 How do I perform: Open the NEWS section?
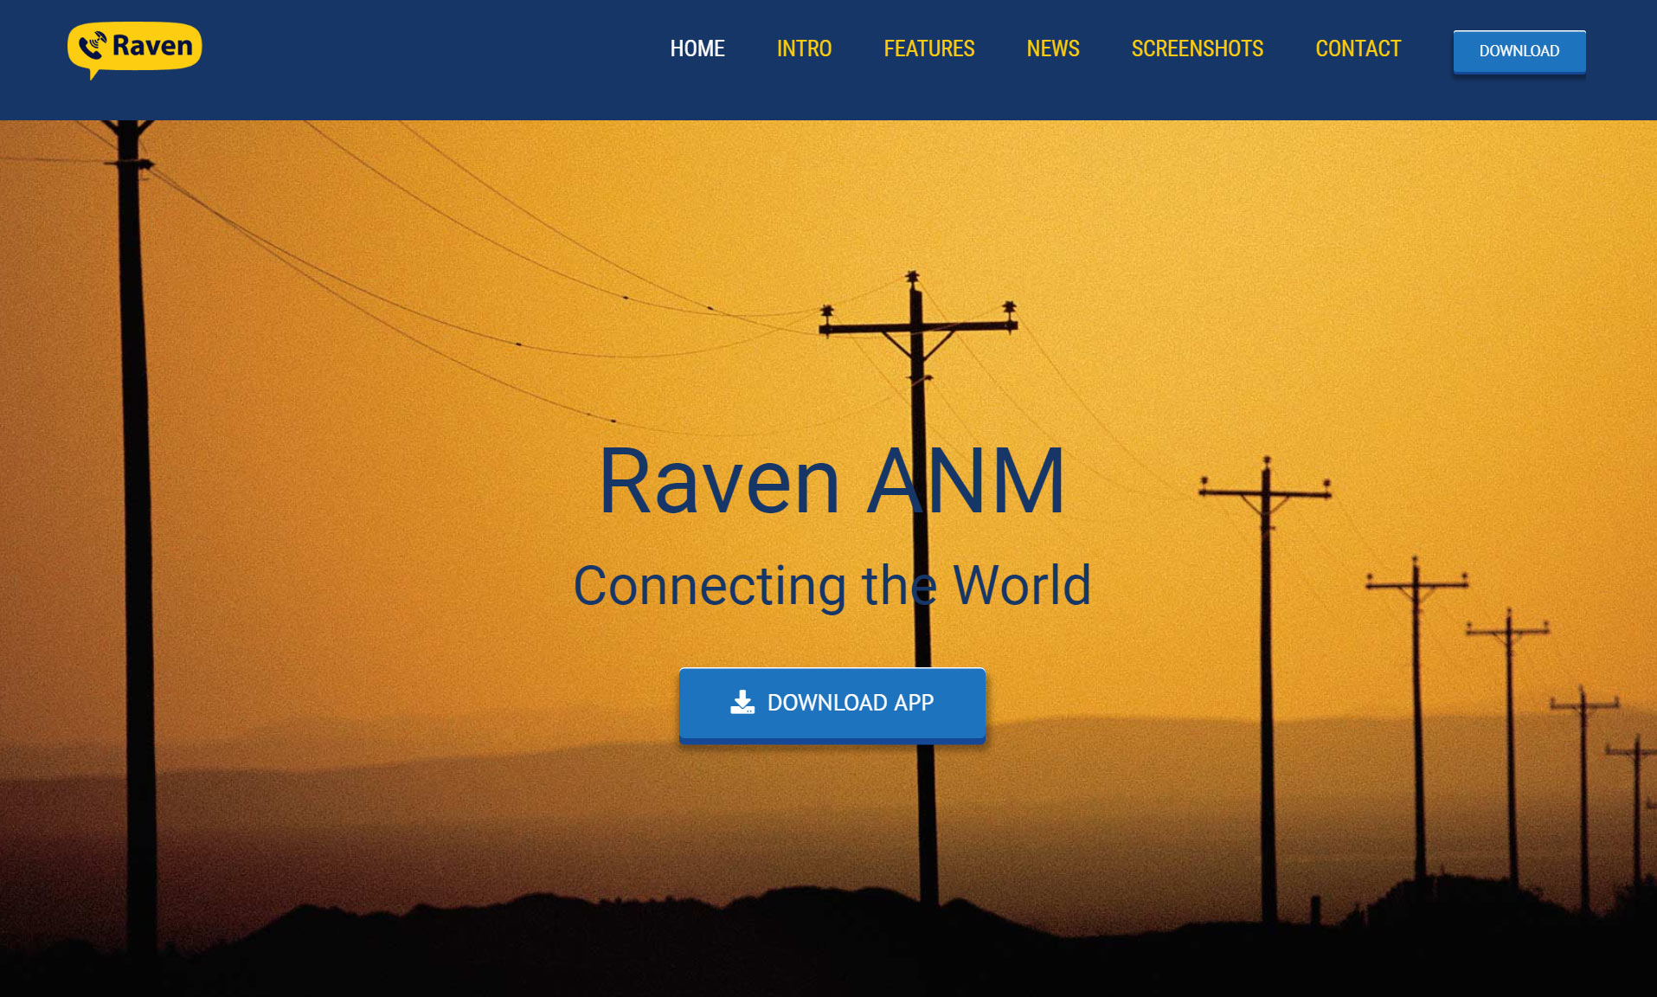1052,49
